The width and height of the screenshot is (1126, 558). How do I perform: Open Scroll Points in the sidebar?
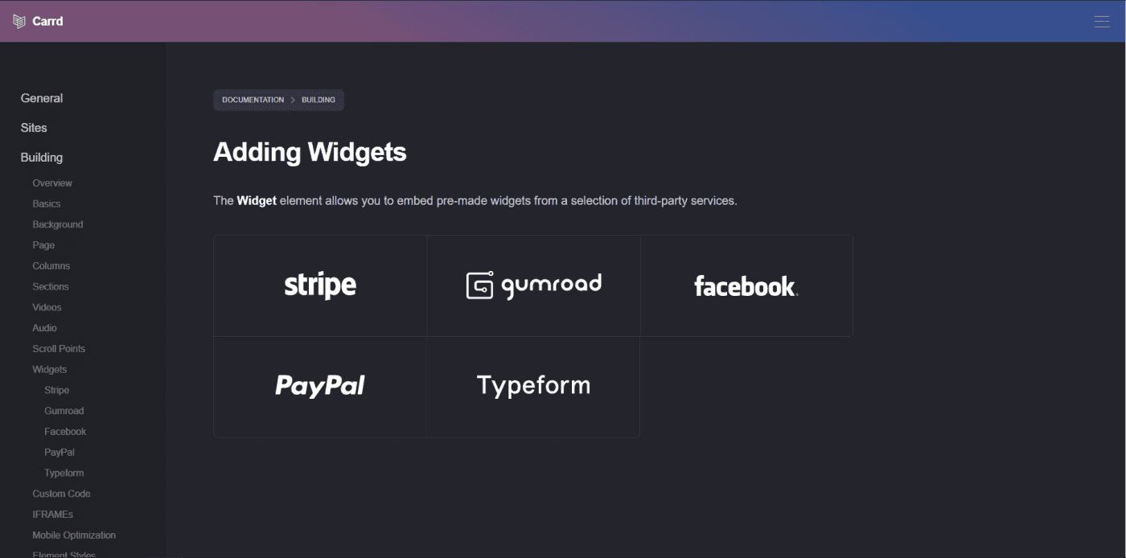coord(59,349)
